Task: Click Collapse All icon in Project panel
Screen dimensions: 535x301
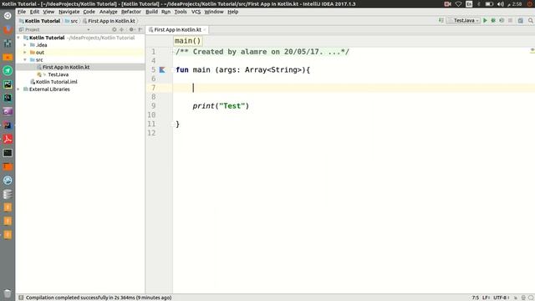Action: 122,30
